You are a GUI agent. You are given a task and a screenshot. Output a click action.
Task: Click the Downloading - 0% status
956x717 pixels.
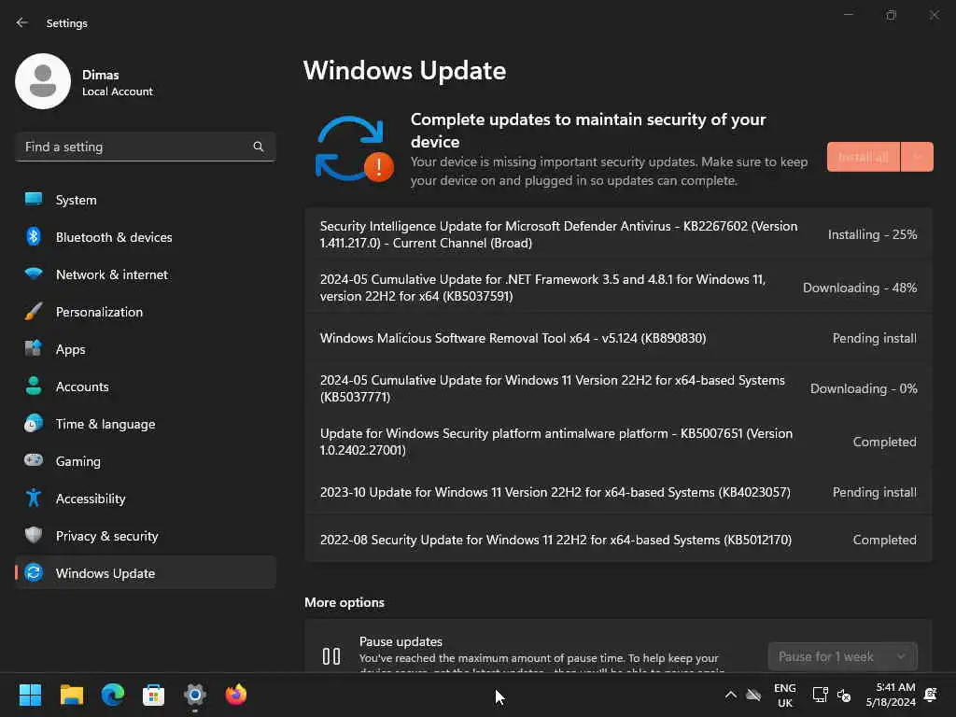[x=864, y=388]
